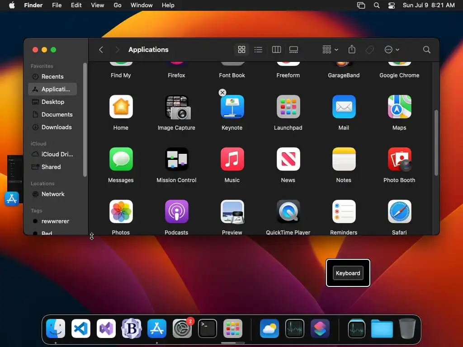463x347 pixels.
Task: Select the News app icon
Action: 288,159
